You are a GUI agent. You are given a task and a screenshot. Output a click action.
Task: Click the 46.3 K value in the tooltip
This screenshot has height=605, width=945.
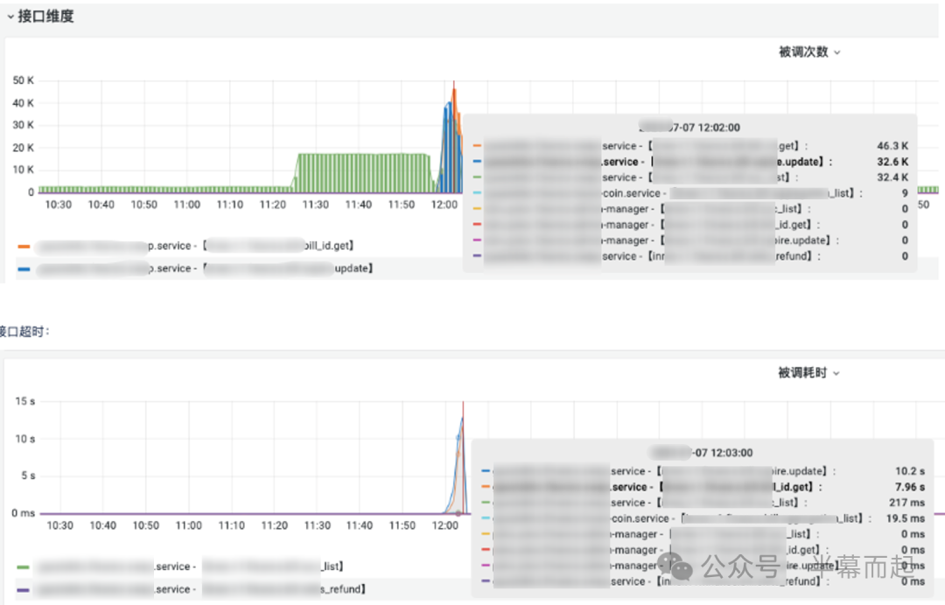[892, 146]
